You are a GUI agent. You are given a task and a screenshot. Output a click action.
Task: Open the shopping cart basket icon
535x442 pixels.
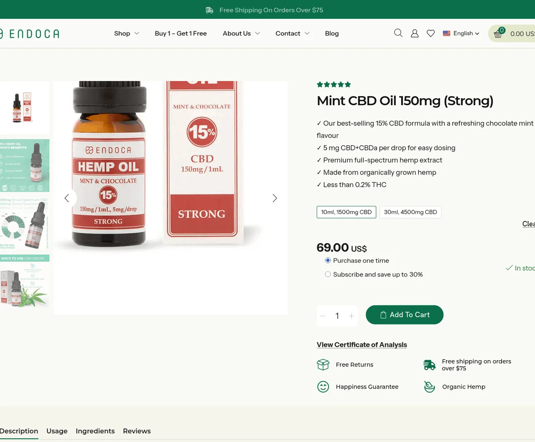click(x=498, y=34)
